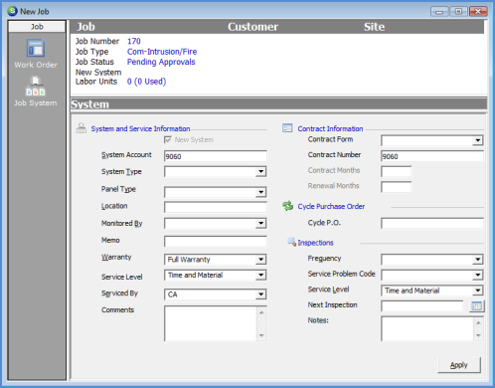Click the Job header section
The image size is (495, 388).
pyautogui.click(x=85, y=27)
